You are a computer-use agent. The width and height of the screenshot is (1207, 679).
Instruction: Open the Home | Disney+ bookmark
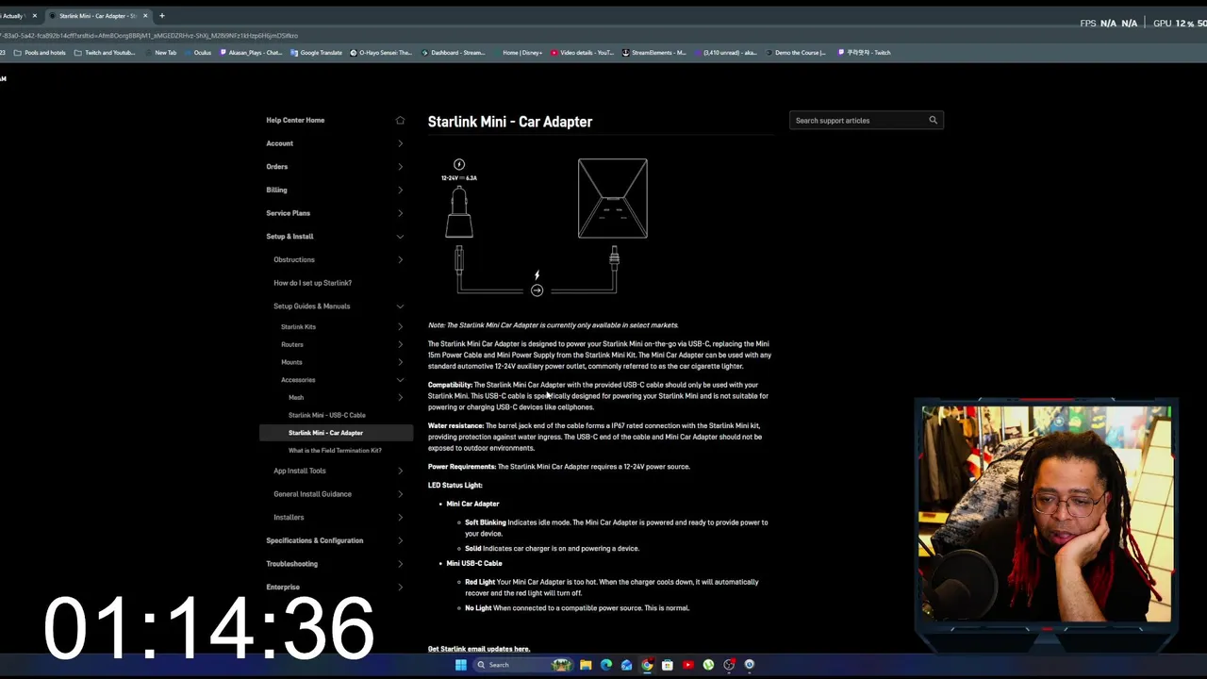(518, 53)
